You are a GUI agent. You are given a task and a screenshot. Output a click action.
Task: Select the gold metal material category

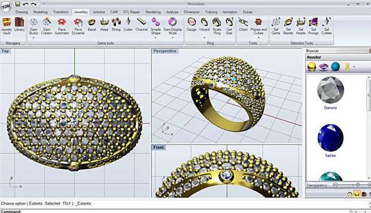312,67
